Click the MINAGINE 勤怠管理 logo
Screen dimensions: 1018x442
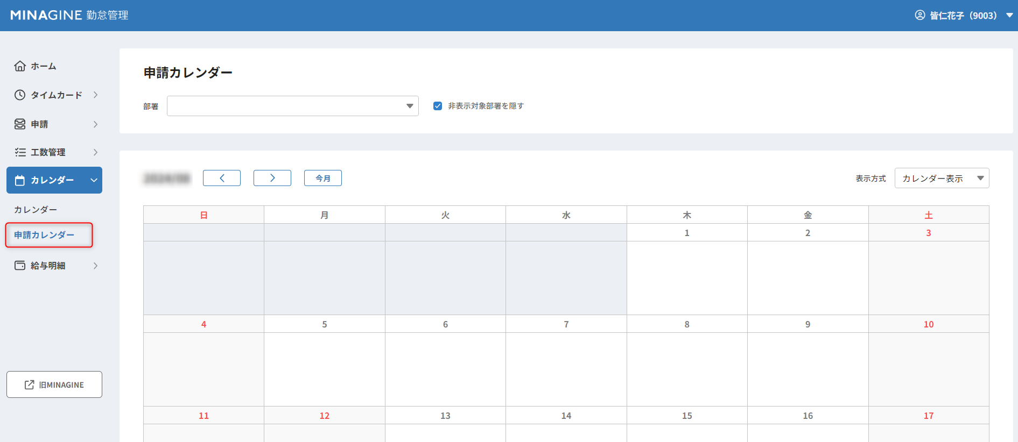(69, 15)
